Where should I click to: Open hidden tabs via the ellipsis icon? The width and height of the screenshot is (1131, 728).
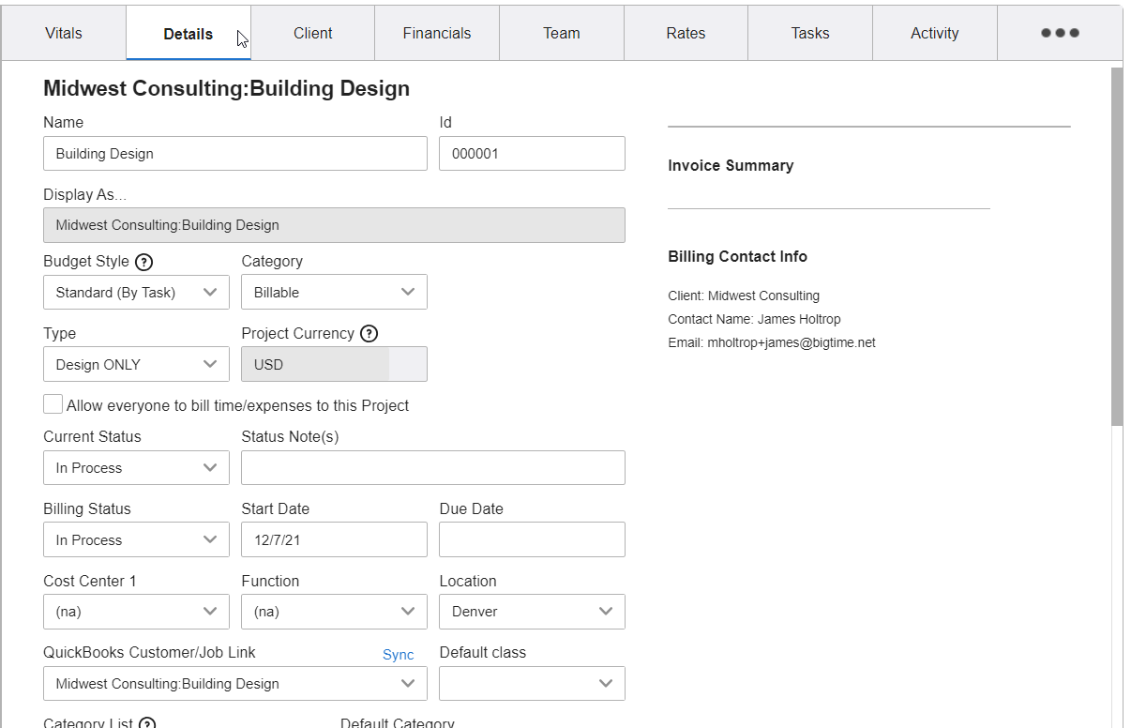[x=1059, y=32]
